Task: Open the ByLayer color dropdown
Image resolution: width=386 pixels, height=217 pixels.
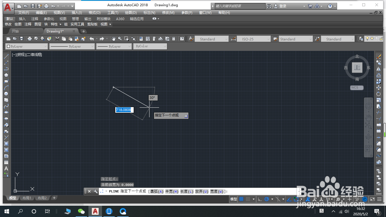Action: pyautogui.click(x=27, y=46)
